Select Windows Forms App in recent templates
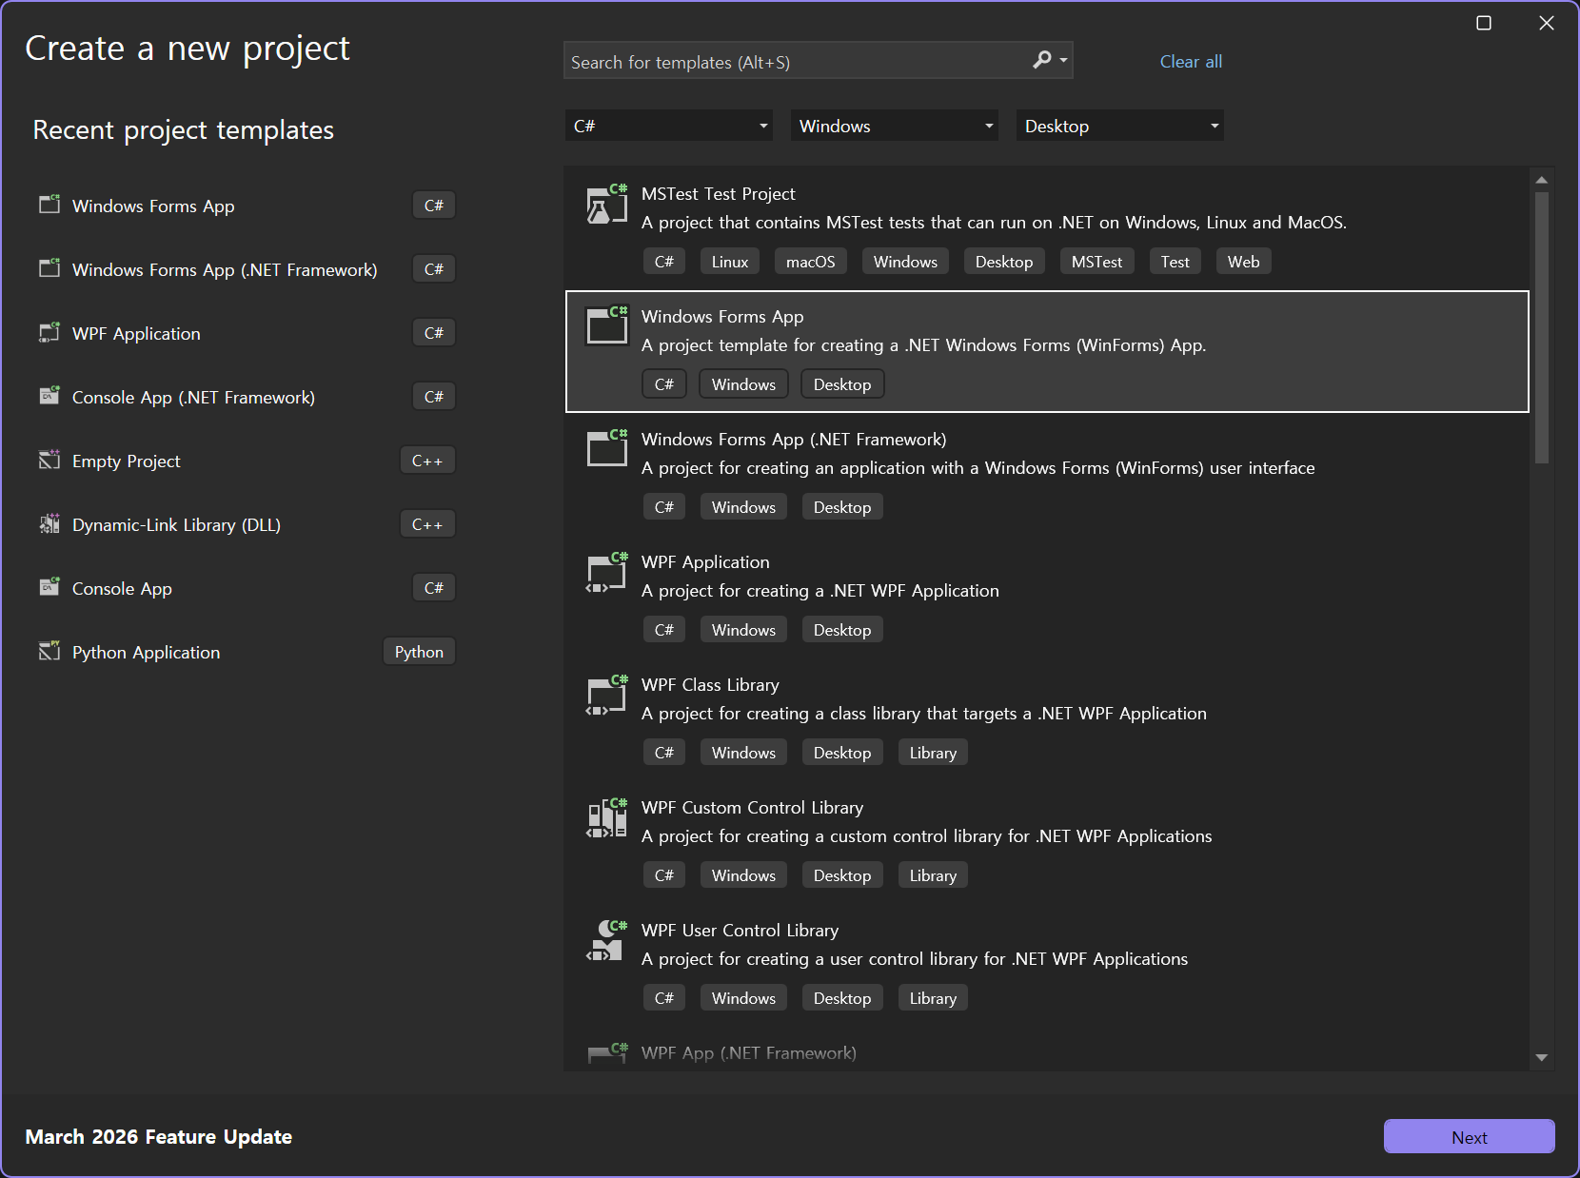The height and width of the screenshot is (1178, 1580). pos(246,206)
